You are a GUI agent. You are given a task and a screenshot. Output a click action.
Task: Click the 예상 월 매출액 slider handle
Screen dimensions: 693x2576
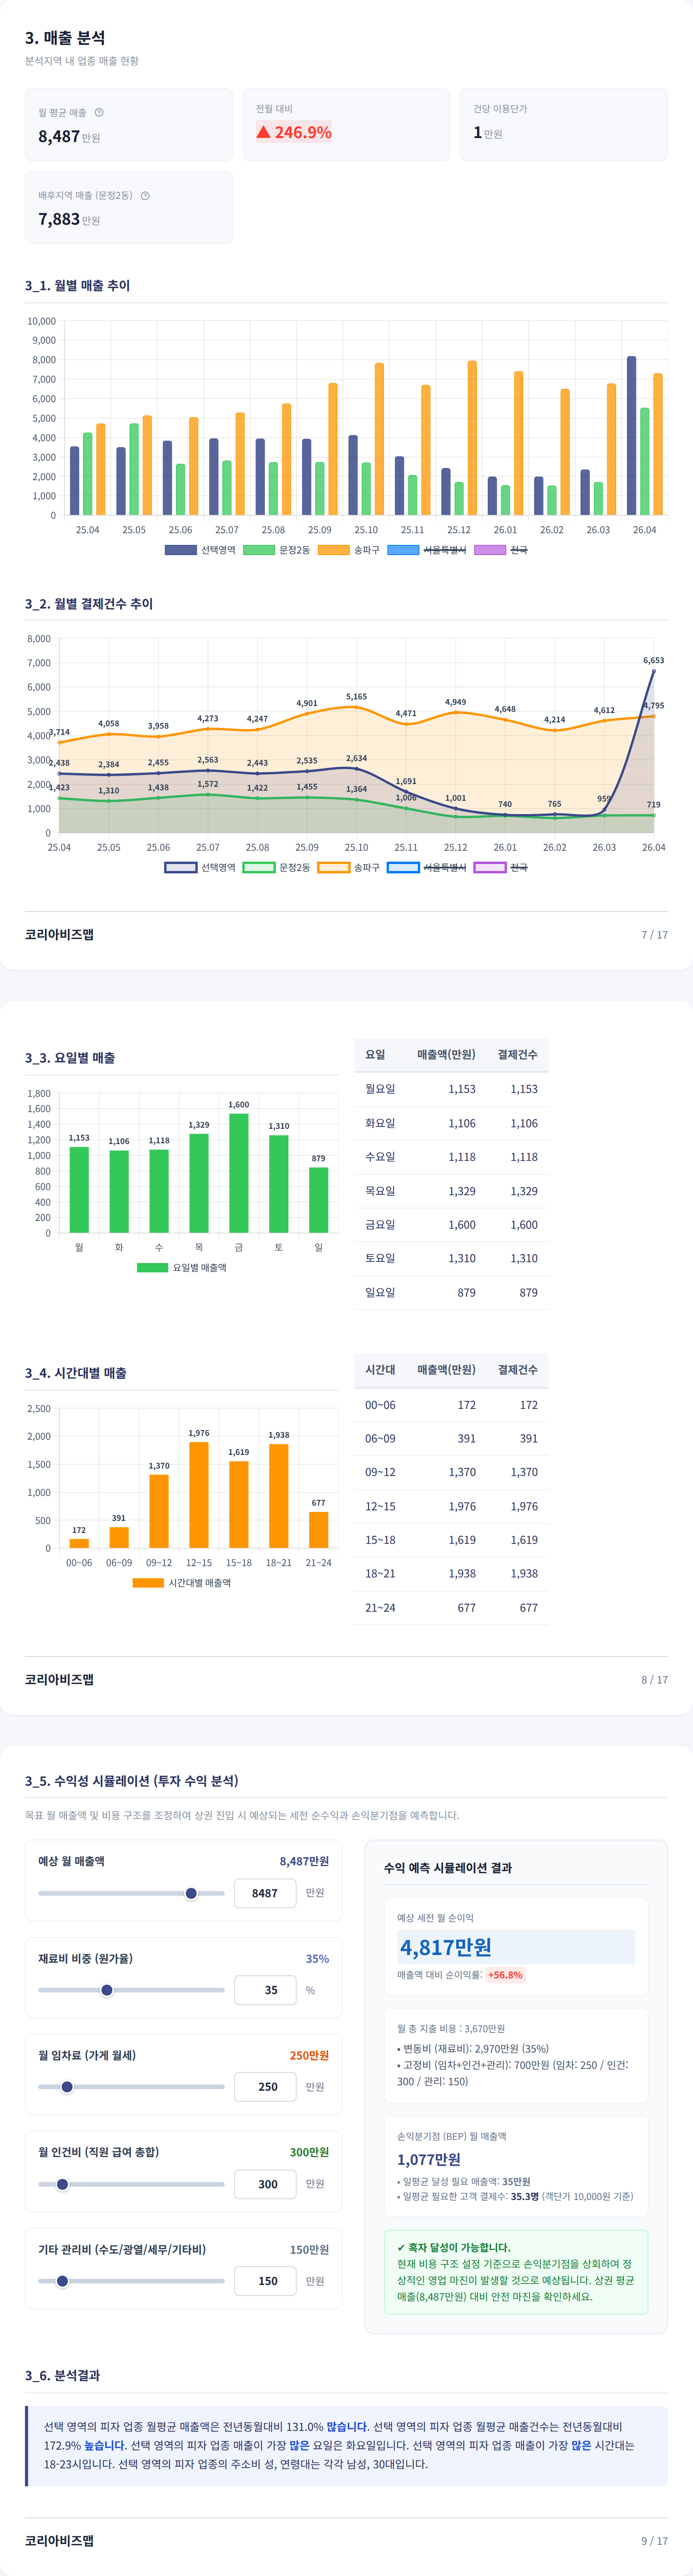click(191, 1893)
